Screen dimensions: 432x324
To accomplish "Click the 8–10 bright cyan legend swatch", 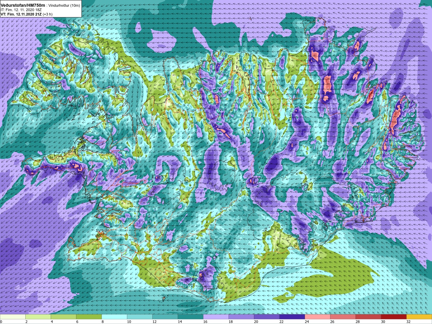I will click(x=114, y=317).
